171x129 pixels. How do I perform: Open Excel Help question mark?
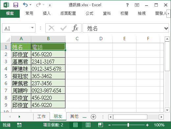127,5
